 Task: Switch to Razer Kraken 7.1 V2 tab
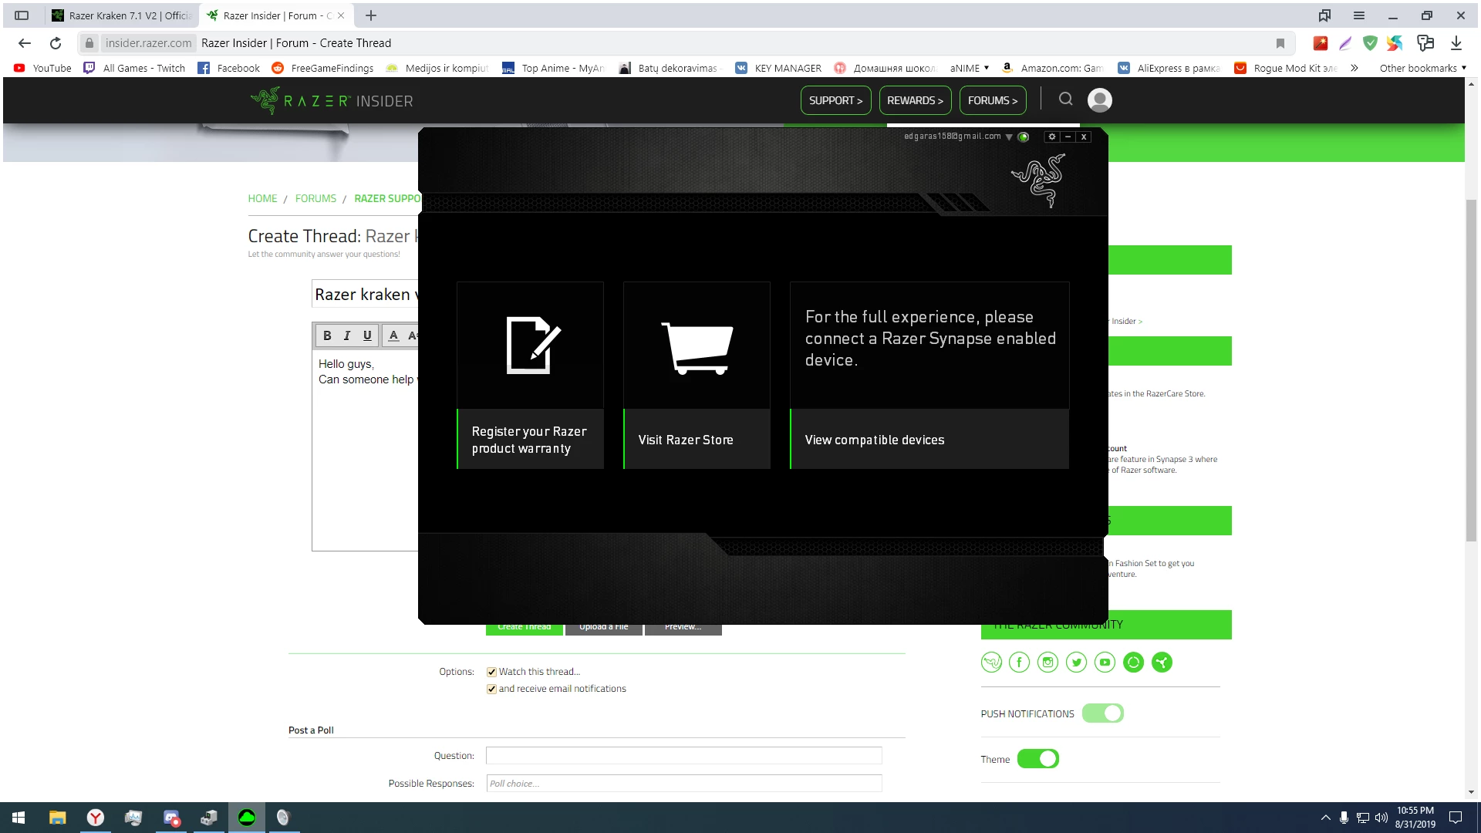[123, 15]
